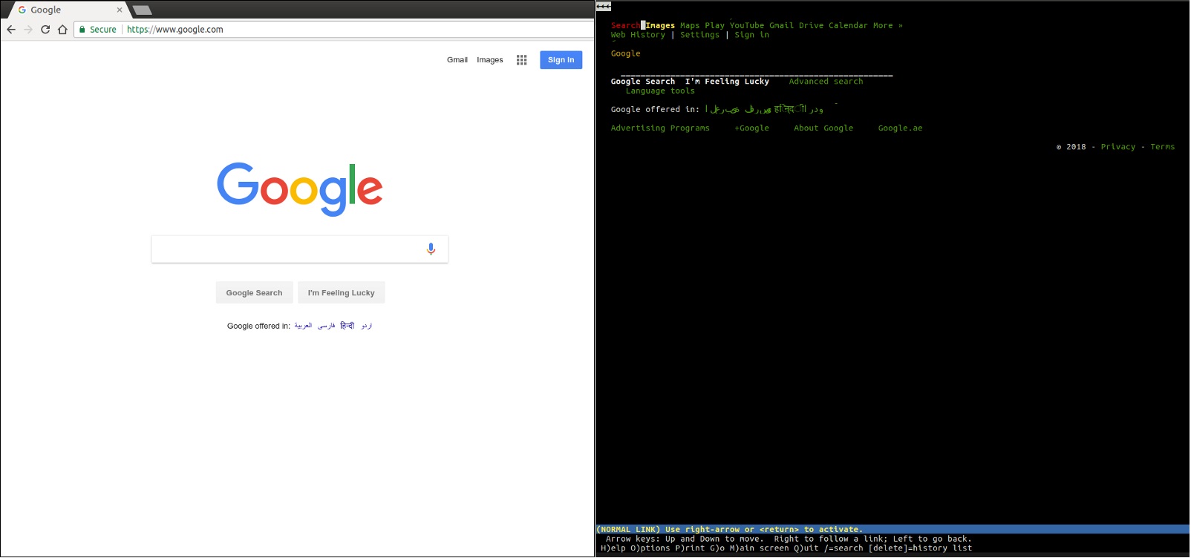
Task: Go back using Chrome's back arrow
Action: pyautogui.click(x=11, y=30)
